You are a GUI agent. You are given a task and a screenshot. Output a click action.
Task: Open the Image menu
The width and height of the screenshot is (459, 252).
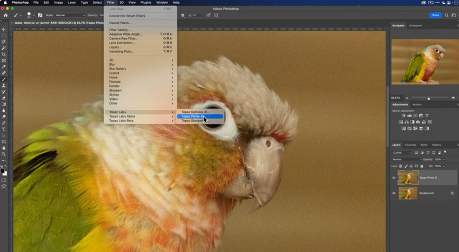tap(58, 2)
